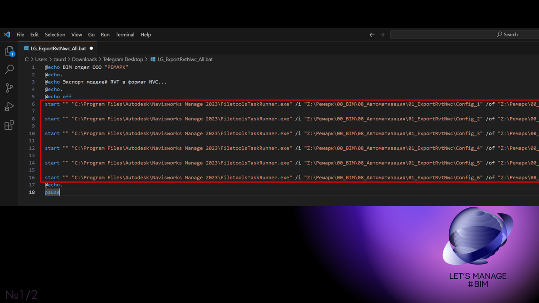Click the C: breadcrumb segment

click(x=27, y=59)
